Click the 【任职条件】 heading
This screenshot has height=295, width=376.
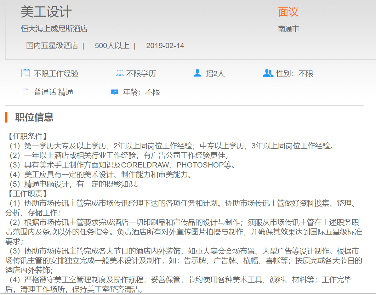coord(27,136)
